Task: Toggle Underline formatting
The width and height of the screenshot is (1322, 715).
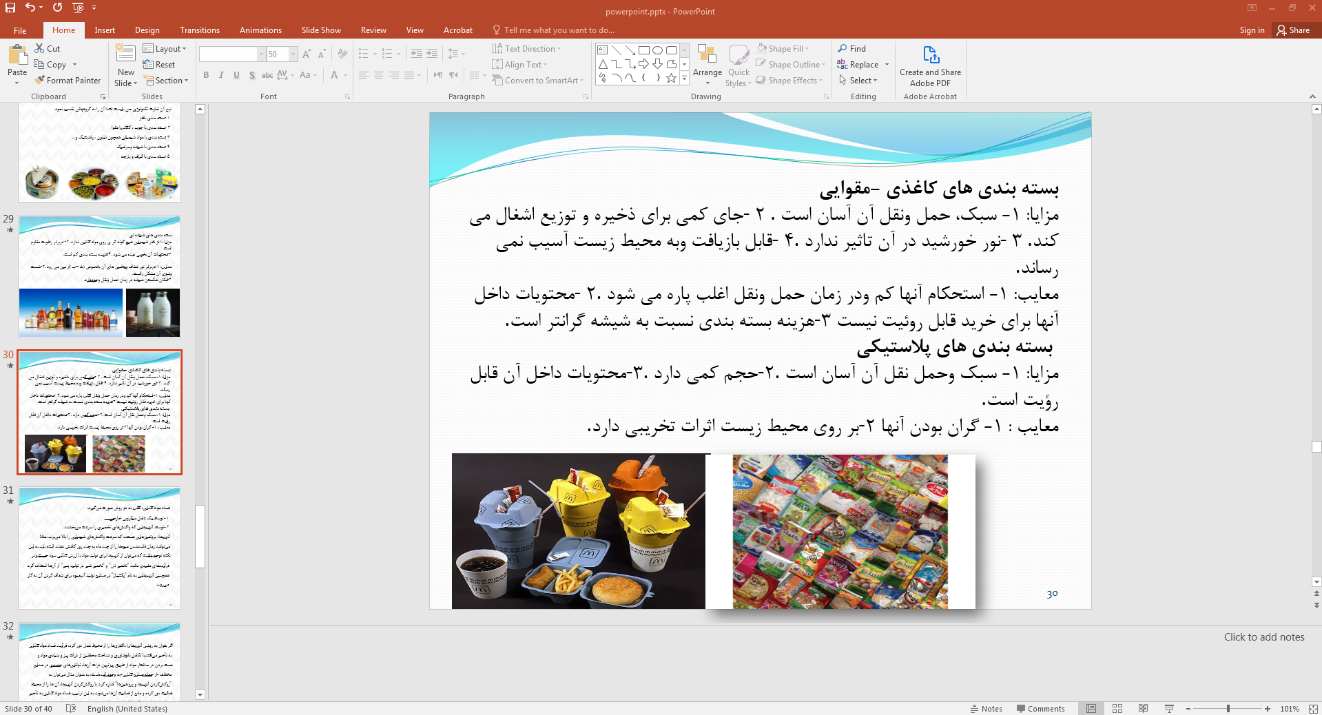Action: [x=236, y=75]
